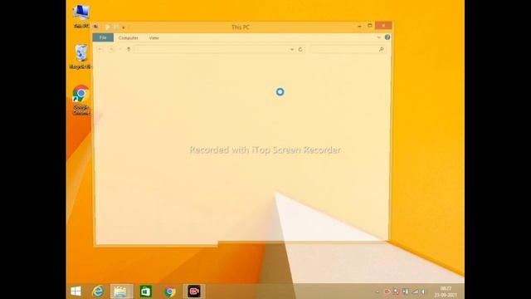The width and height of the screenshot is (531, 299).
Task: Launch Internet Explorer from taskbar
Action: (x=98, y=292)
